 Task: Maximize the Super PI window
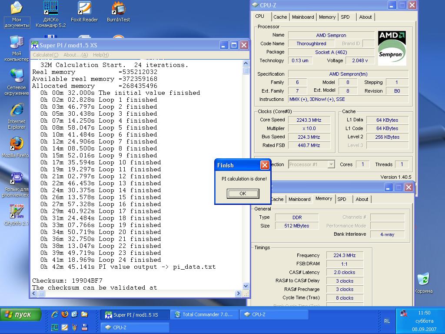click(234, 45)
